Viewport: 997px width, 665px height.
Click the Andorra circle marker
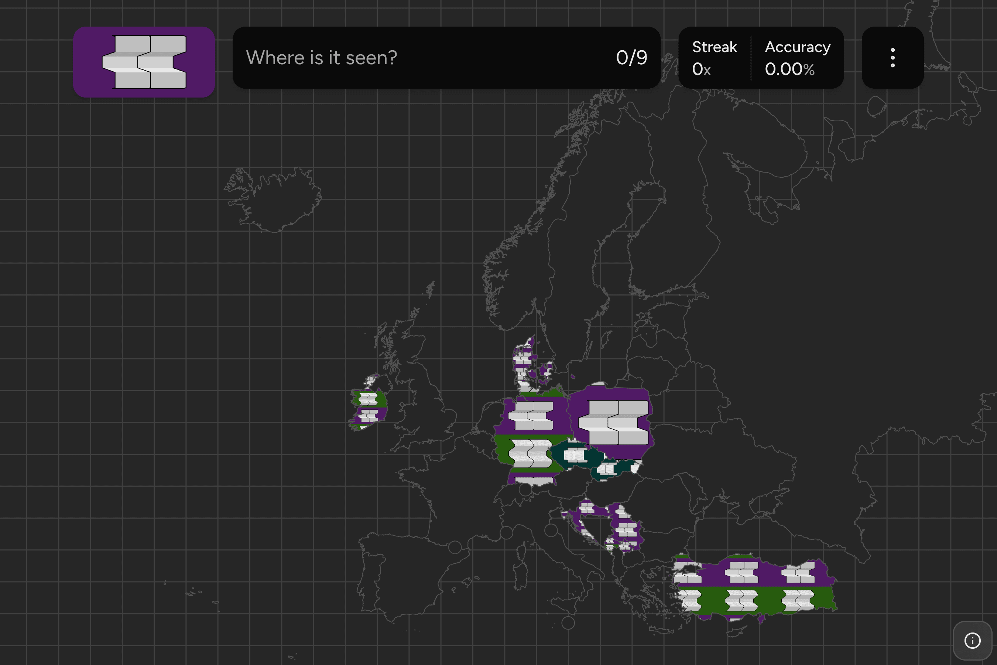click(x=455, y=547)
